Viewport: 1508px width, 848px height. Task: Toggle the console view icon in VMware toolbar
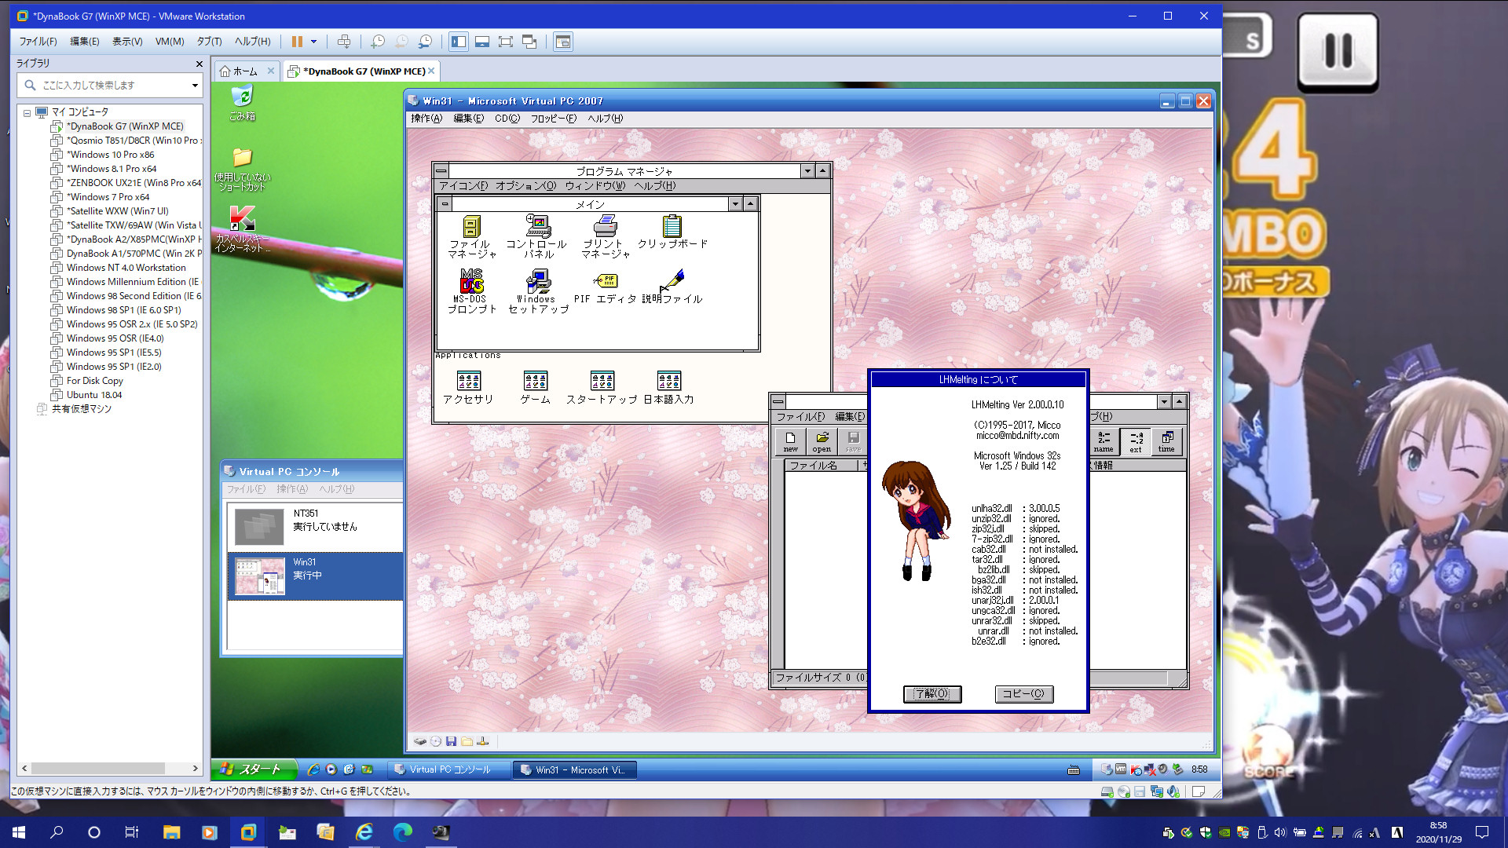563,42
